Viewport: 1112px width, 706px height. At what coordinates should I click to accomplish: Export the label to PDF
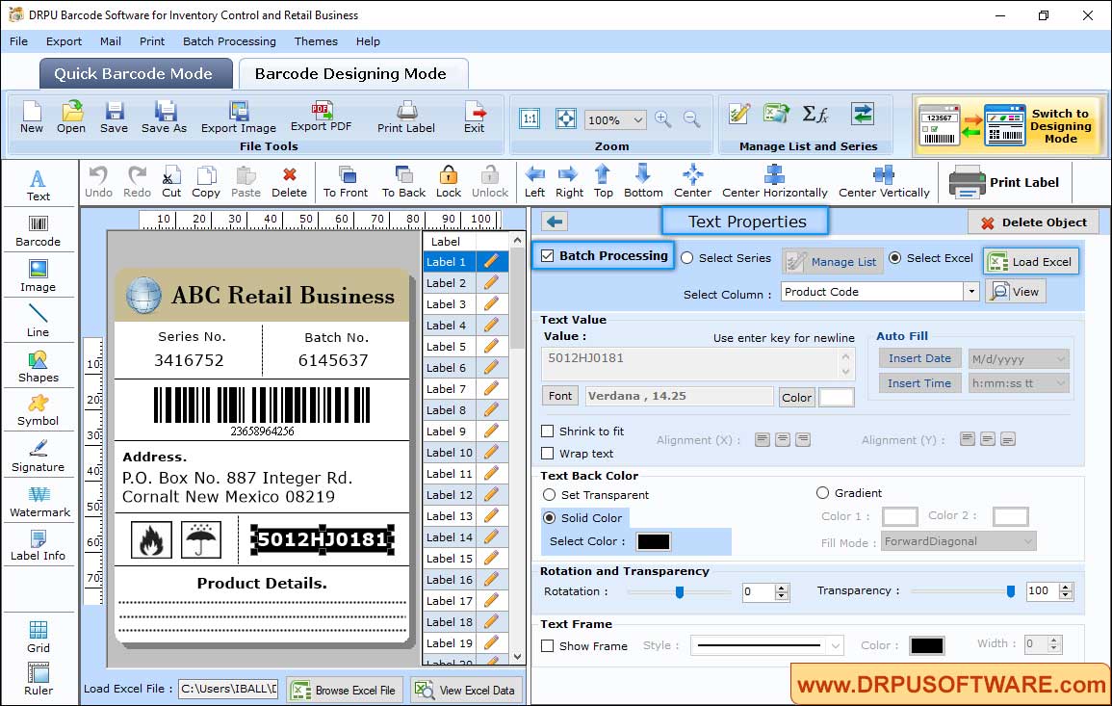point(322,117)
